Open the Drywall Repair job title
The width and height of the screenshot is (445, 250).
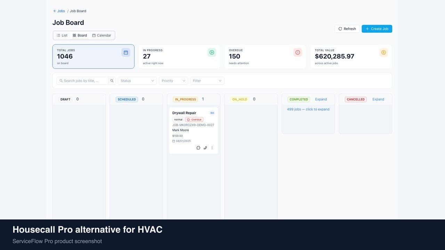(184, 113)
